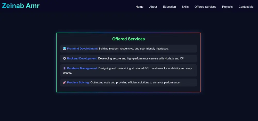Select Offered Services in the navigation bar
The height and width of the screenshot is (121, 258).
click(x=205, y=7)
